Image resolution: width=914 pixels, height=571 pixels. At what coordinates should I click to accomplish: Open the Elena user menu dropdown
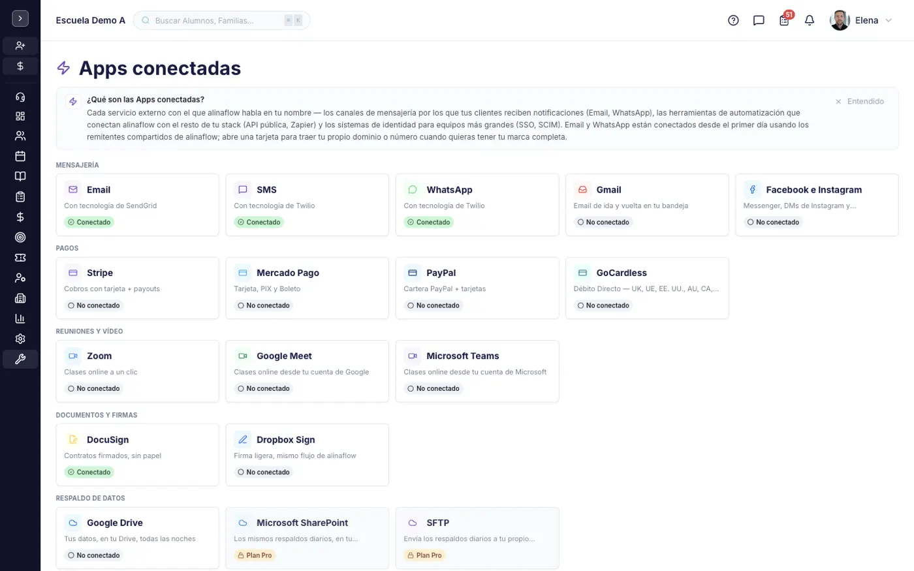(861, 20)
